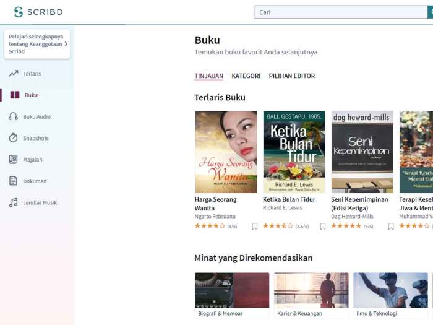Click the Scribd logo icon

click(x=18, y=12)
